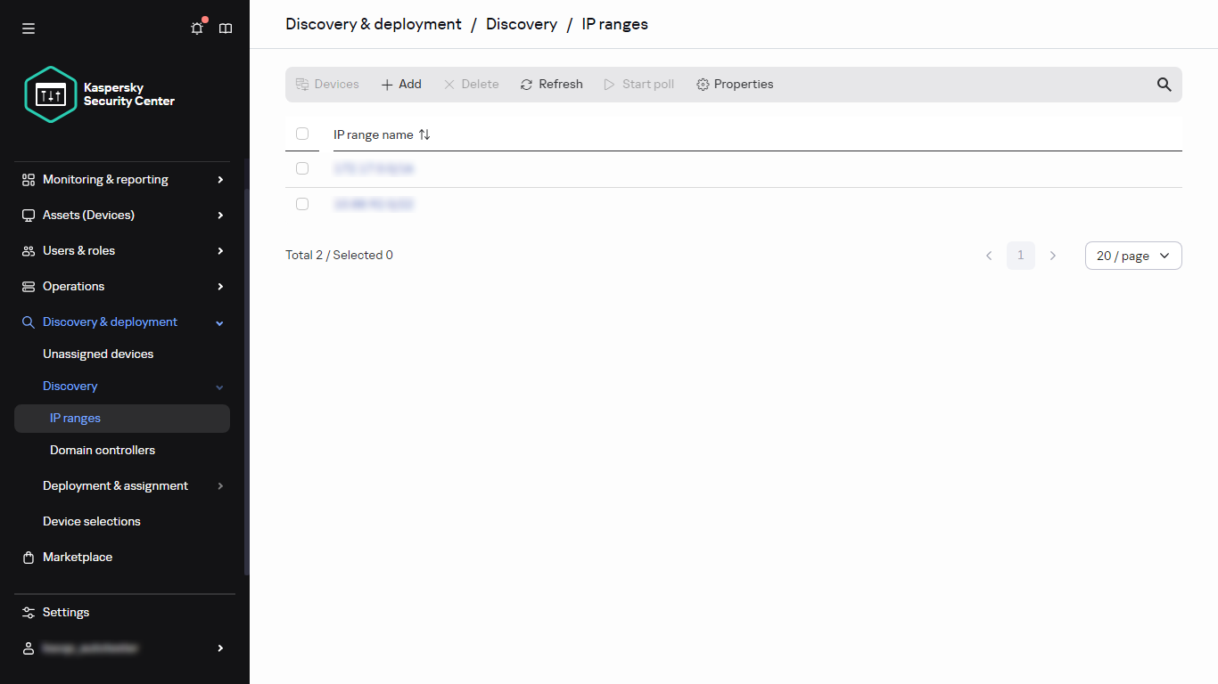Click Discovery in the breadcrumb trail
The image size is (1218, 684).
[522, 24]
